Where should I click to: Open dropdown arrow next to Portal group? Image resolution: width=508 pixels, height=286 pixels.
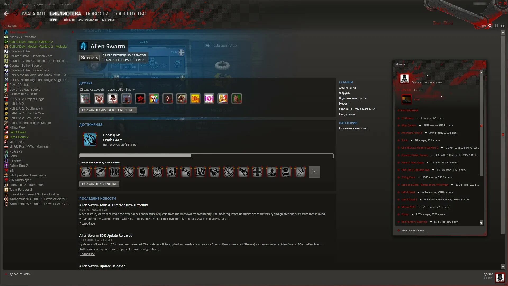click(x=412, y=215)
